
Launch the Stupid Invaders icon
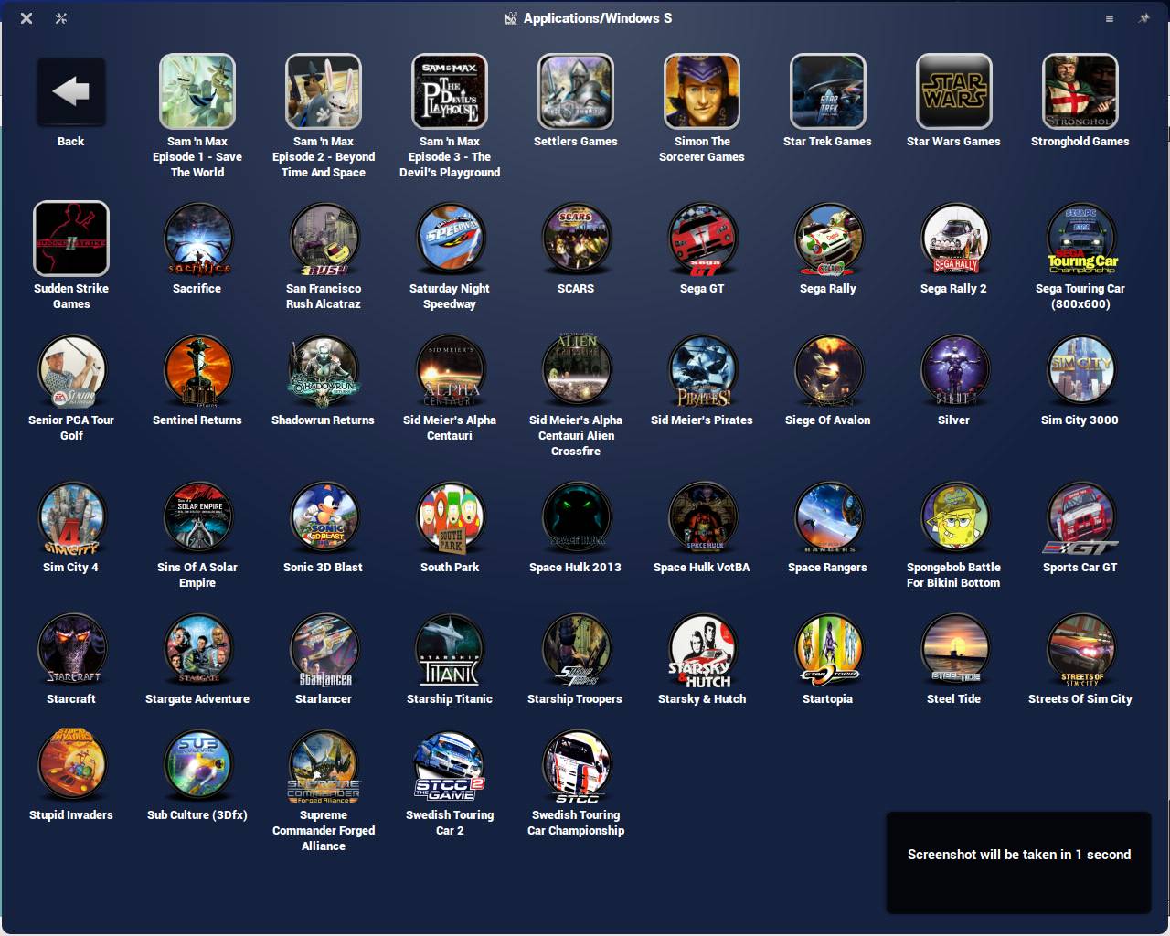71,765
